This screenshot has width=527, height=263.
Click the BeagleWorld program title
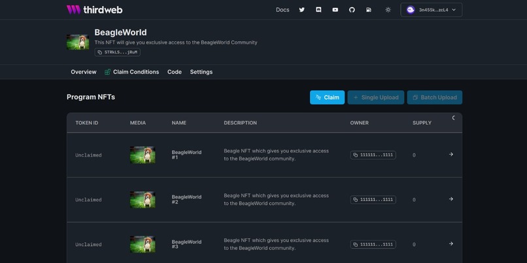click(x=121, y=32)
